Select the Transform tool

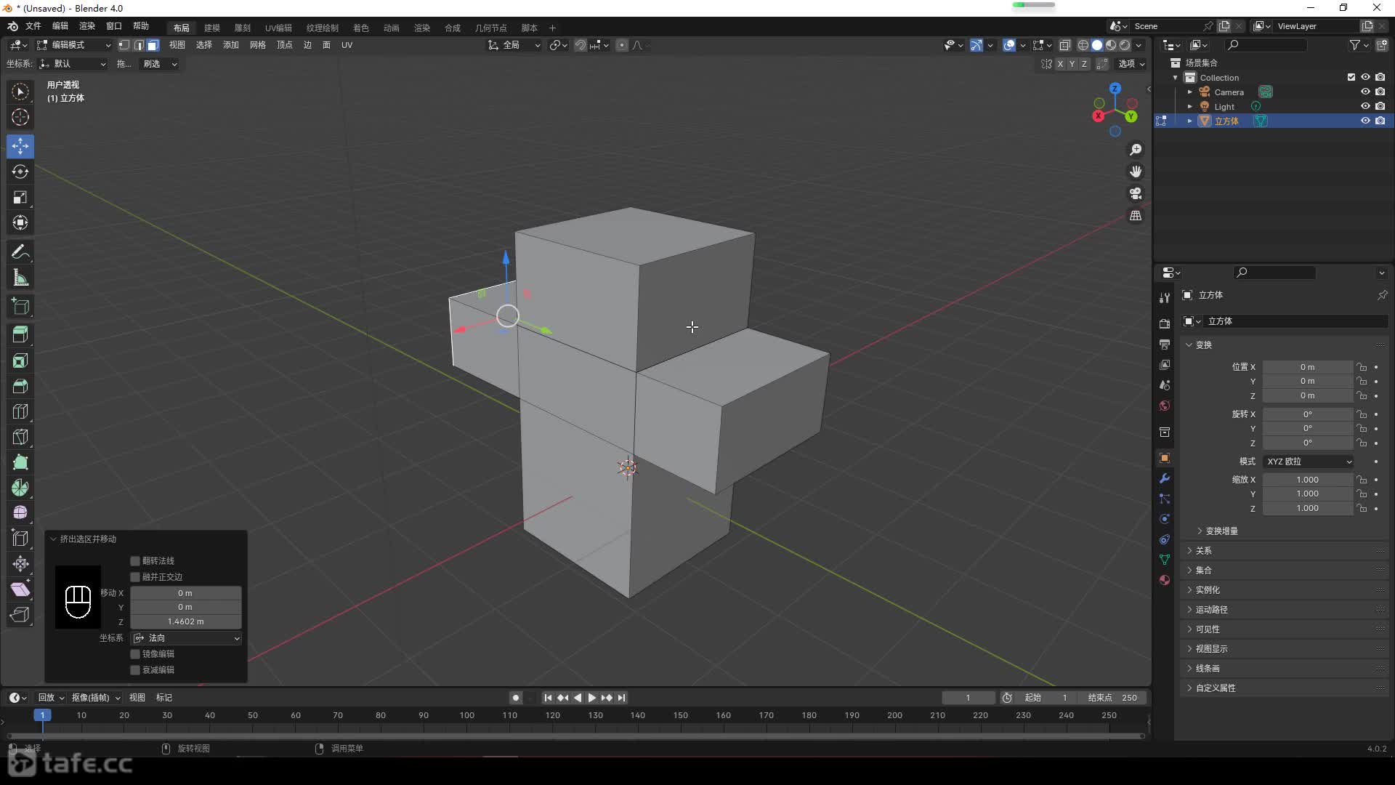point(20,222)
